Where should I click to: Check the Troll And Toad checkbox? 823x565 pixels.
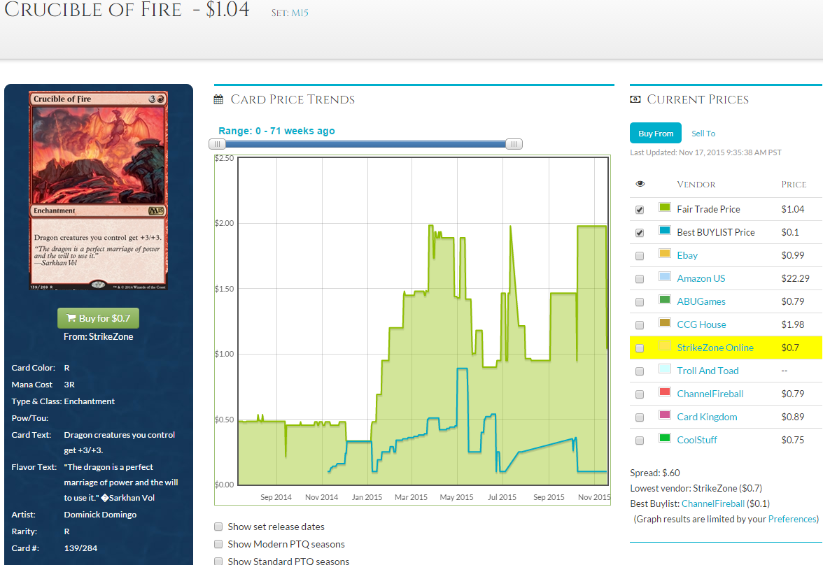tap(640, 371)
